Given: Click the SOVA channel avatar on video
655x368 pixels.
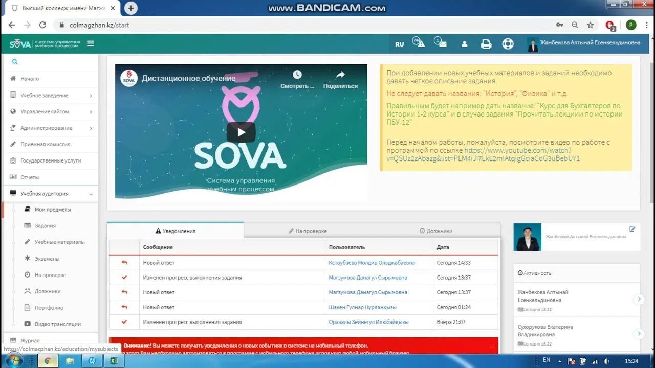Looking at the screenshot, I should [129, 78].
